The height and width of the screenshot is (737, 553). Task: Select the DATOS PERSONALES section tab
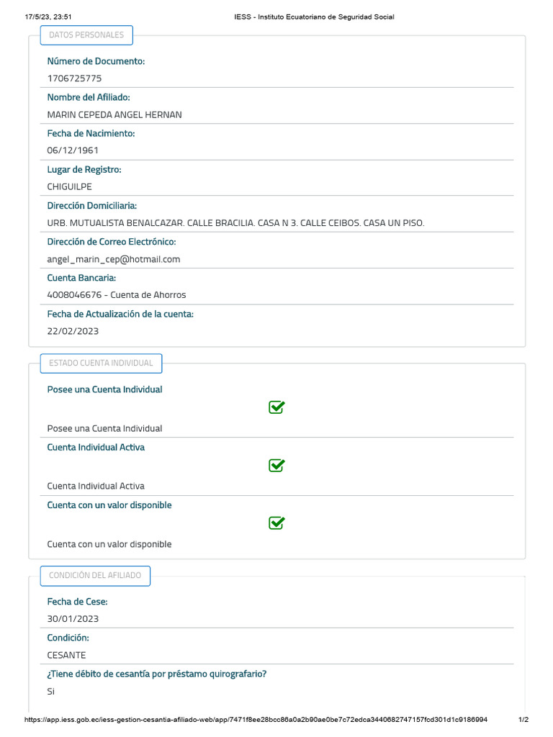click(x=86, y=35)
